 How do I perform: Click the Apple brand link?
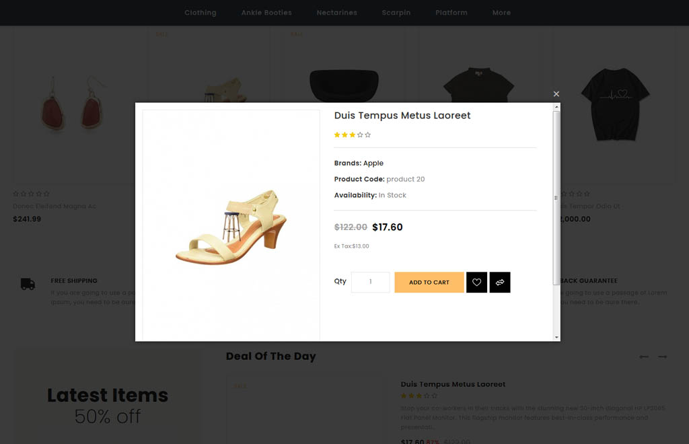(x=373, y=163)
